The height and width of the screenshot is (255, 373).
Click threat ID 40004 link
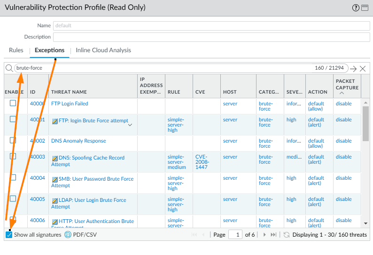(38, 178)
